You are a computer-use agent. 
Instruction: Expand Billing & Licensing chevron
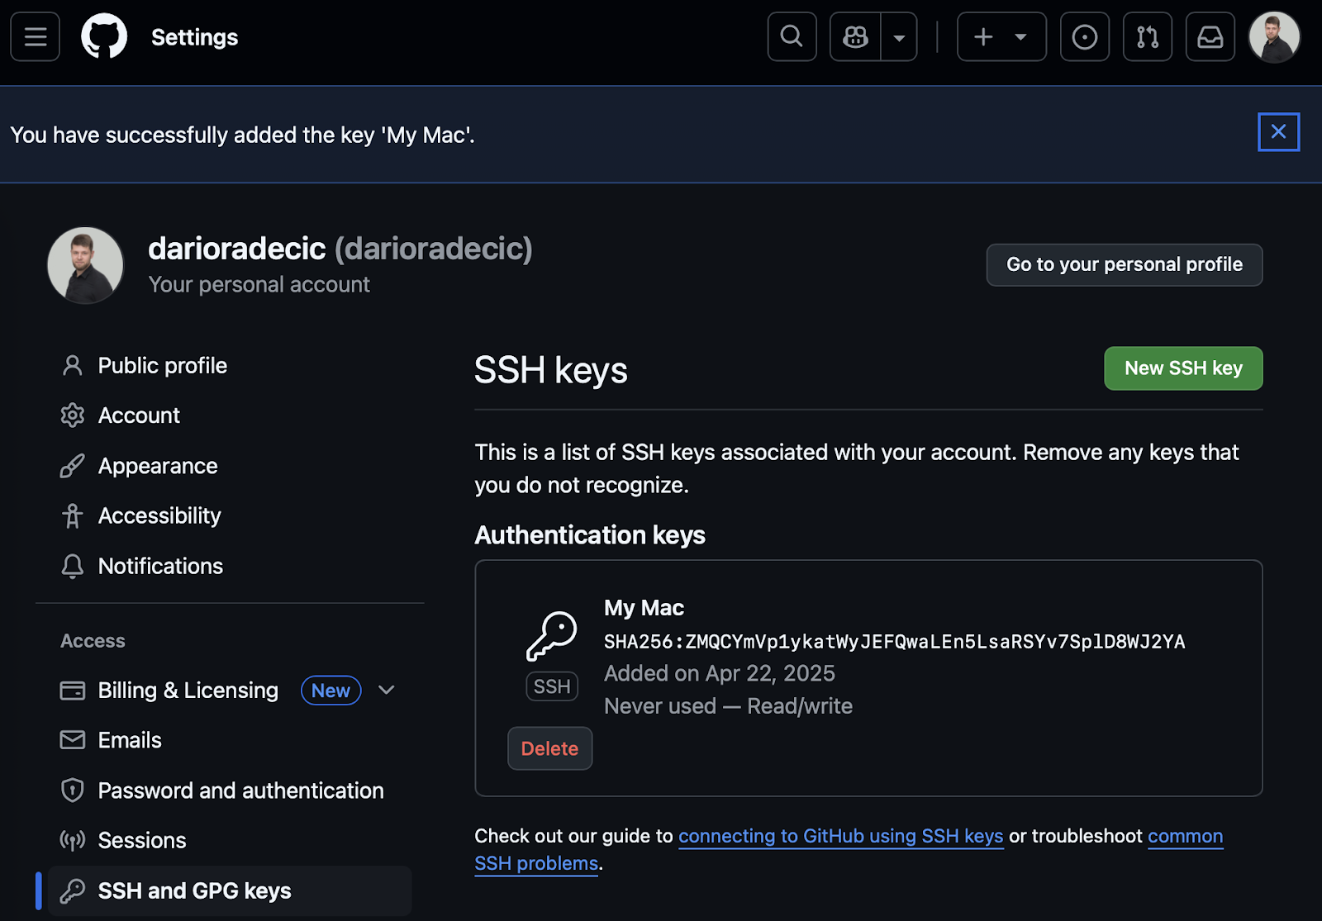[x=386, y=690]
